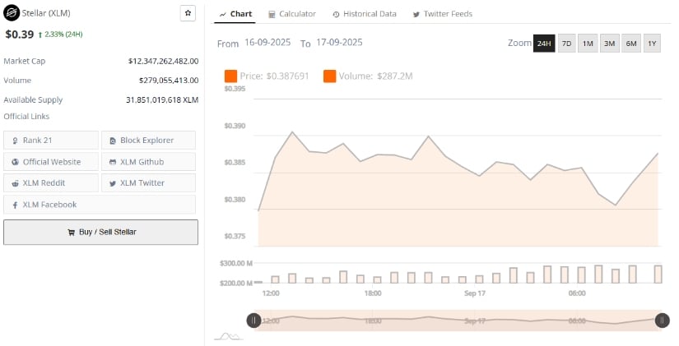Visit the Official Website link

(x=51, y=162)
